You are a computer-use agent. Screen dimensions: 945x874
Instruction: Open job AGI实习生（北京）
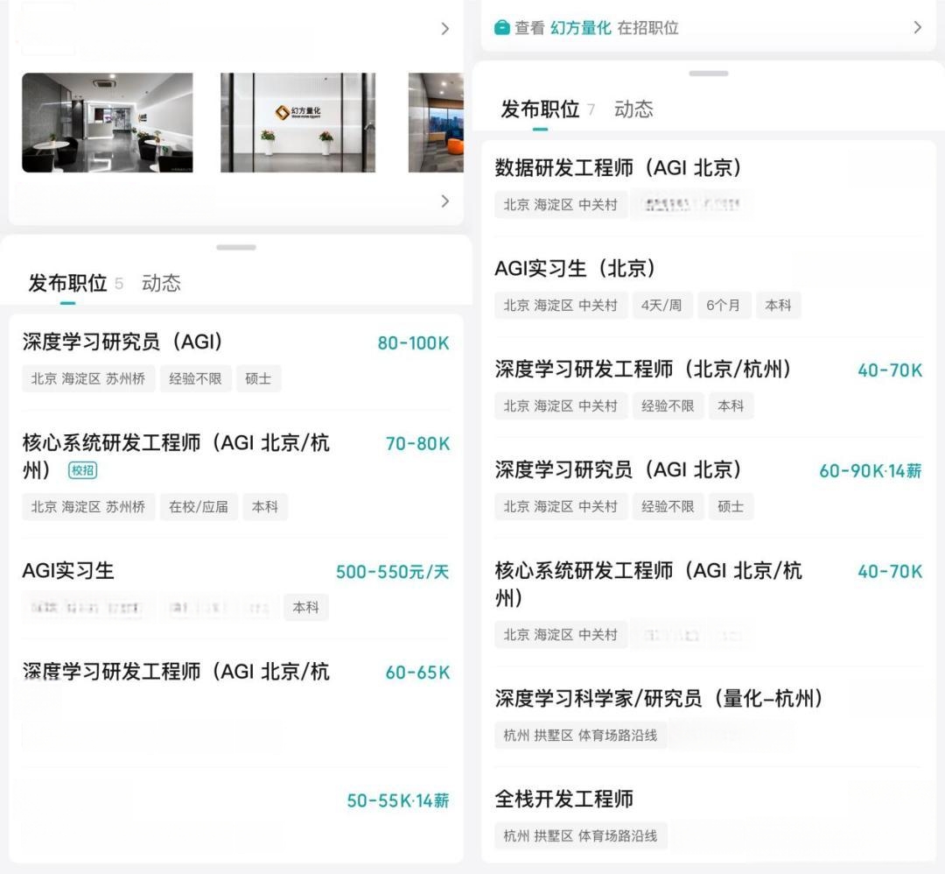coord(575,268)
